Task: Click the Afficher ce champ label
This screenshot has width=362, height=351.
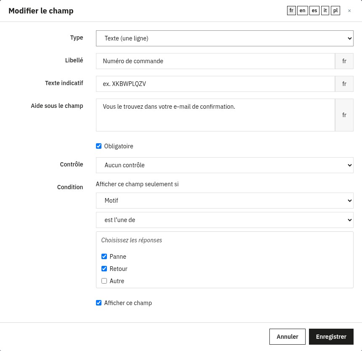Action: tap(128, 303)
